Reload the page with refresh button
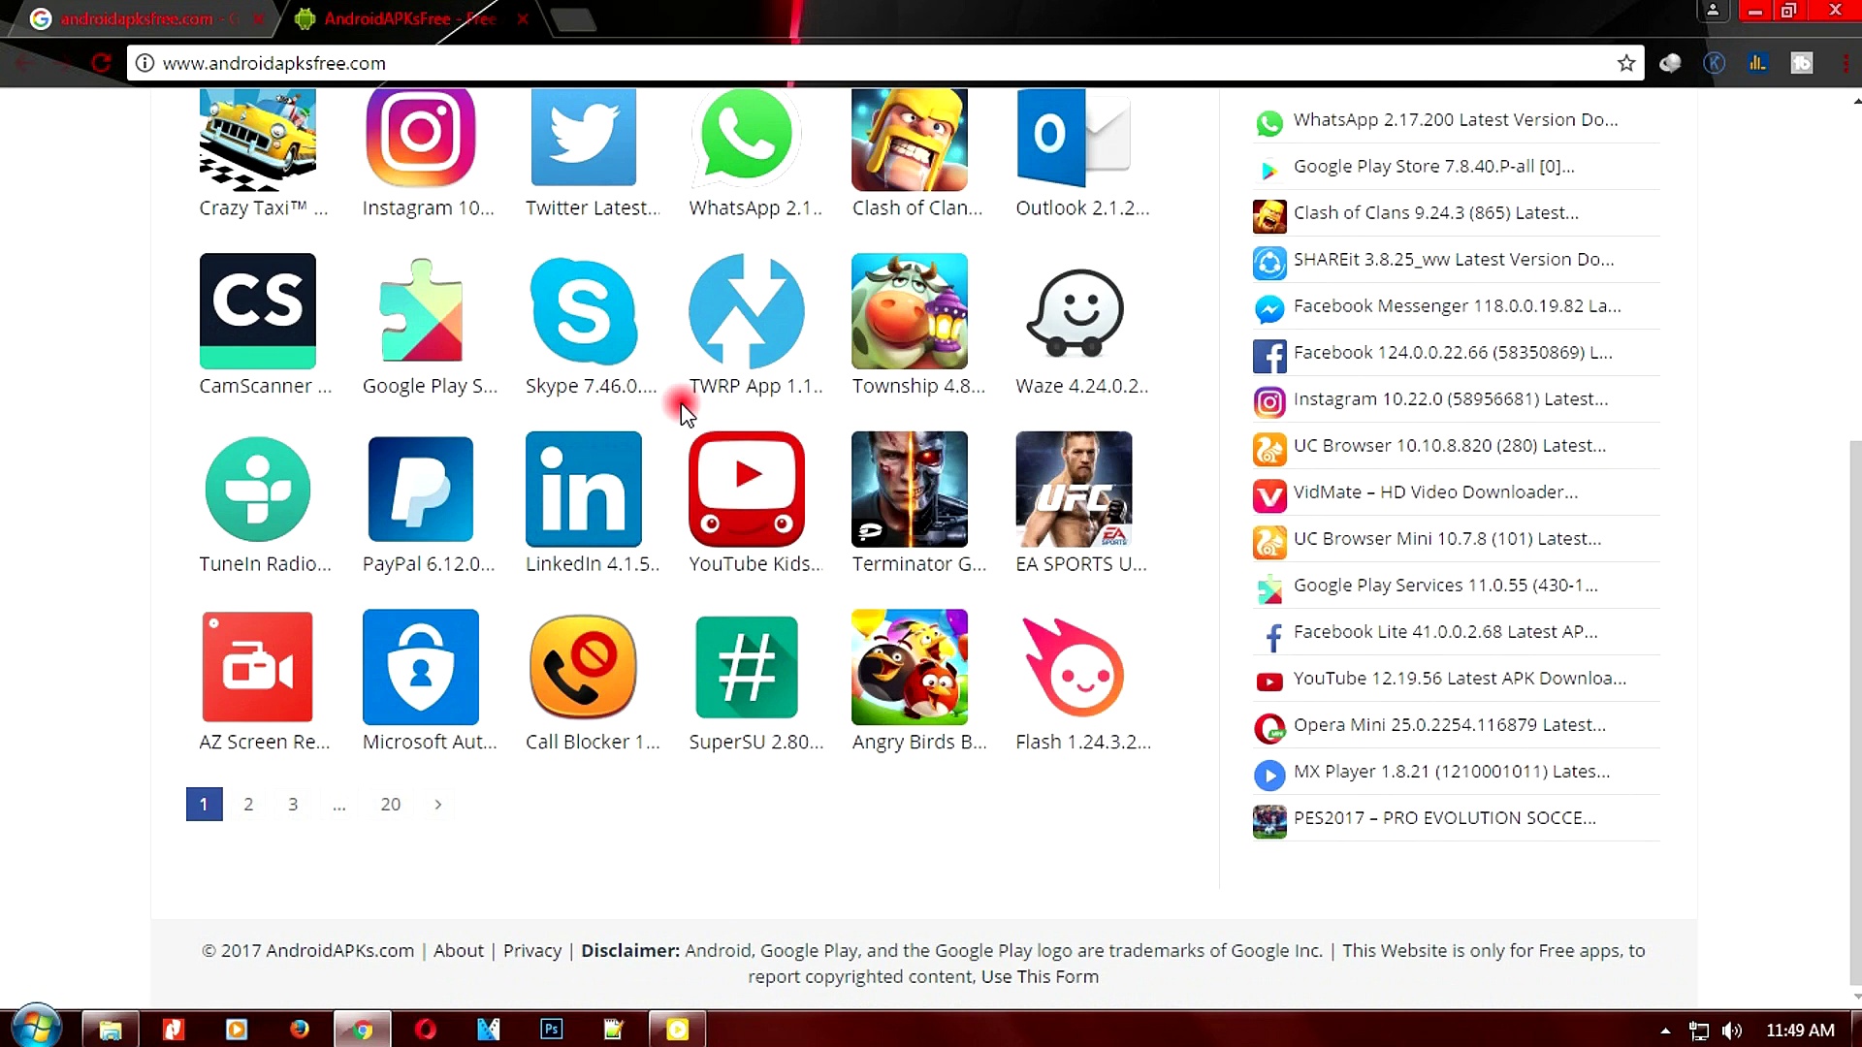The image size is (1862, 1047). point(101,63)
